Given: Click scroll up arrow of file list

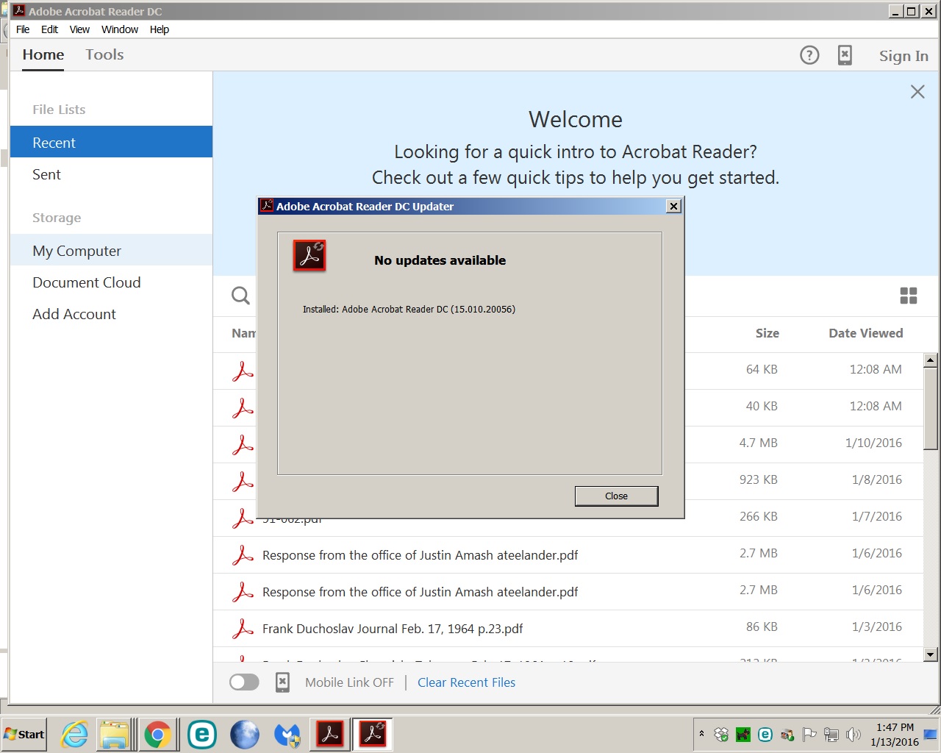Looking at the screenshot, I should [931, 360].
